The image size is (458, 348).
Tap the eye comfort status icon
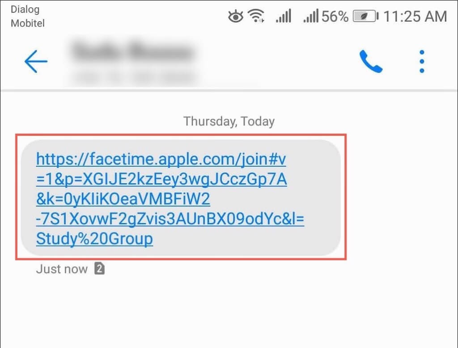click(235, 17)
